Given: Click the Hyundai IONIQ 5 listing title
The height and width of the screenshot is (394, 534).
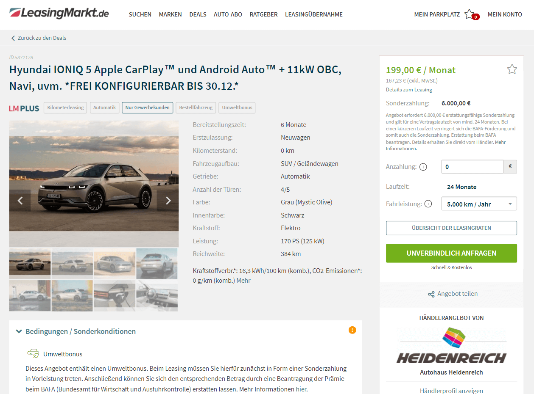Looking at the screenshot, I should (175, 77).
